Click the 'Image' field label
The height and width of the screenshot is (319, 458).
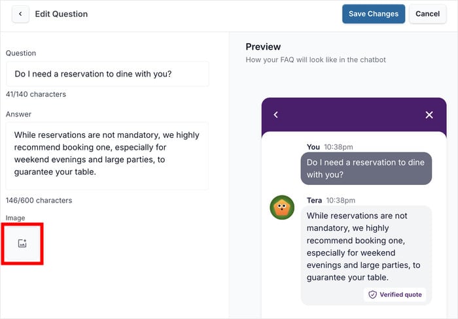pos(15,218)
